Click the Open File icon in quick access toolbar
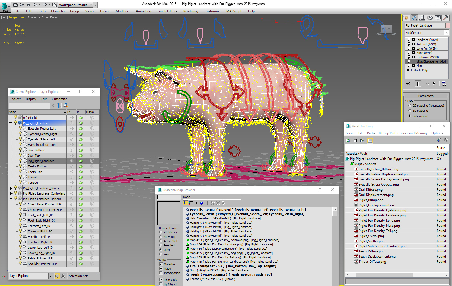The image size is (452, 286). [x=22, y=5]
